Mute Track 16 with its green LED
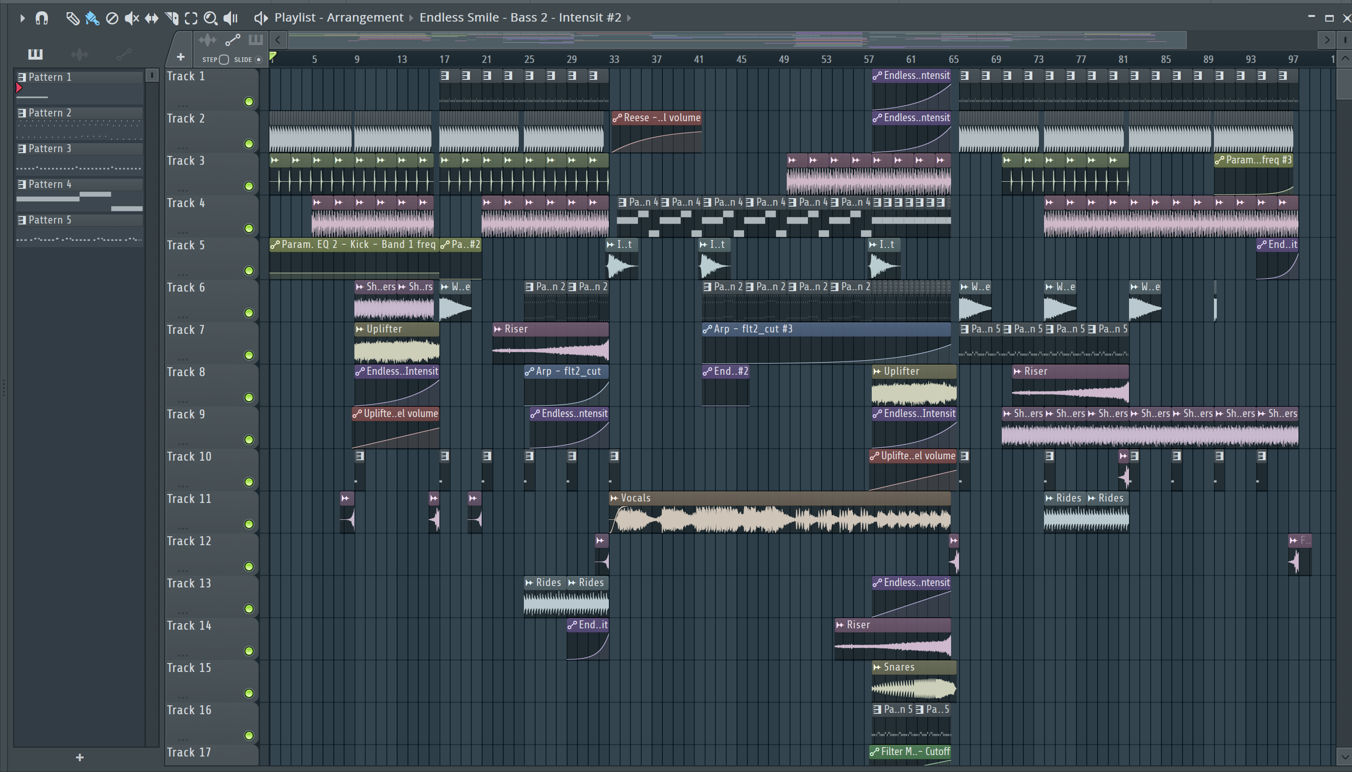This screenshot has width=1352, height=772. [x=248, y=735]
